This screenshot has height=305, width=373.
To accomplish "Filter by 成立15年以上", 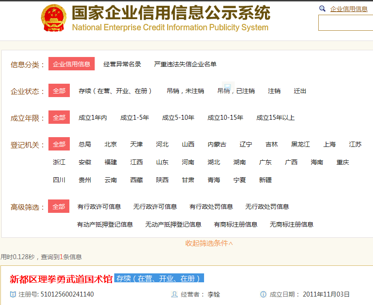I will pyautogui.click(x=276, y=118).
